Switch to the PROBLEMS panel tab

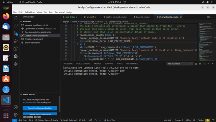click(x=68, y=64)
